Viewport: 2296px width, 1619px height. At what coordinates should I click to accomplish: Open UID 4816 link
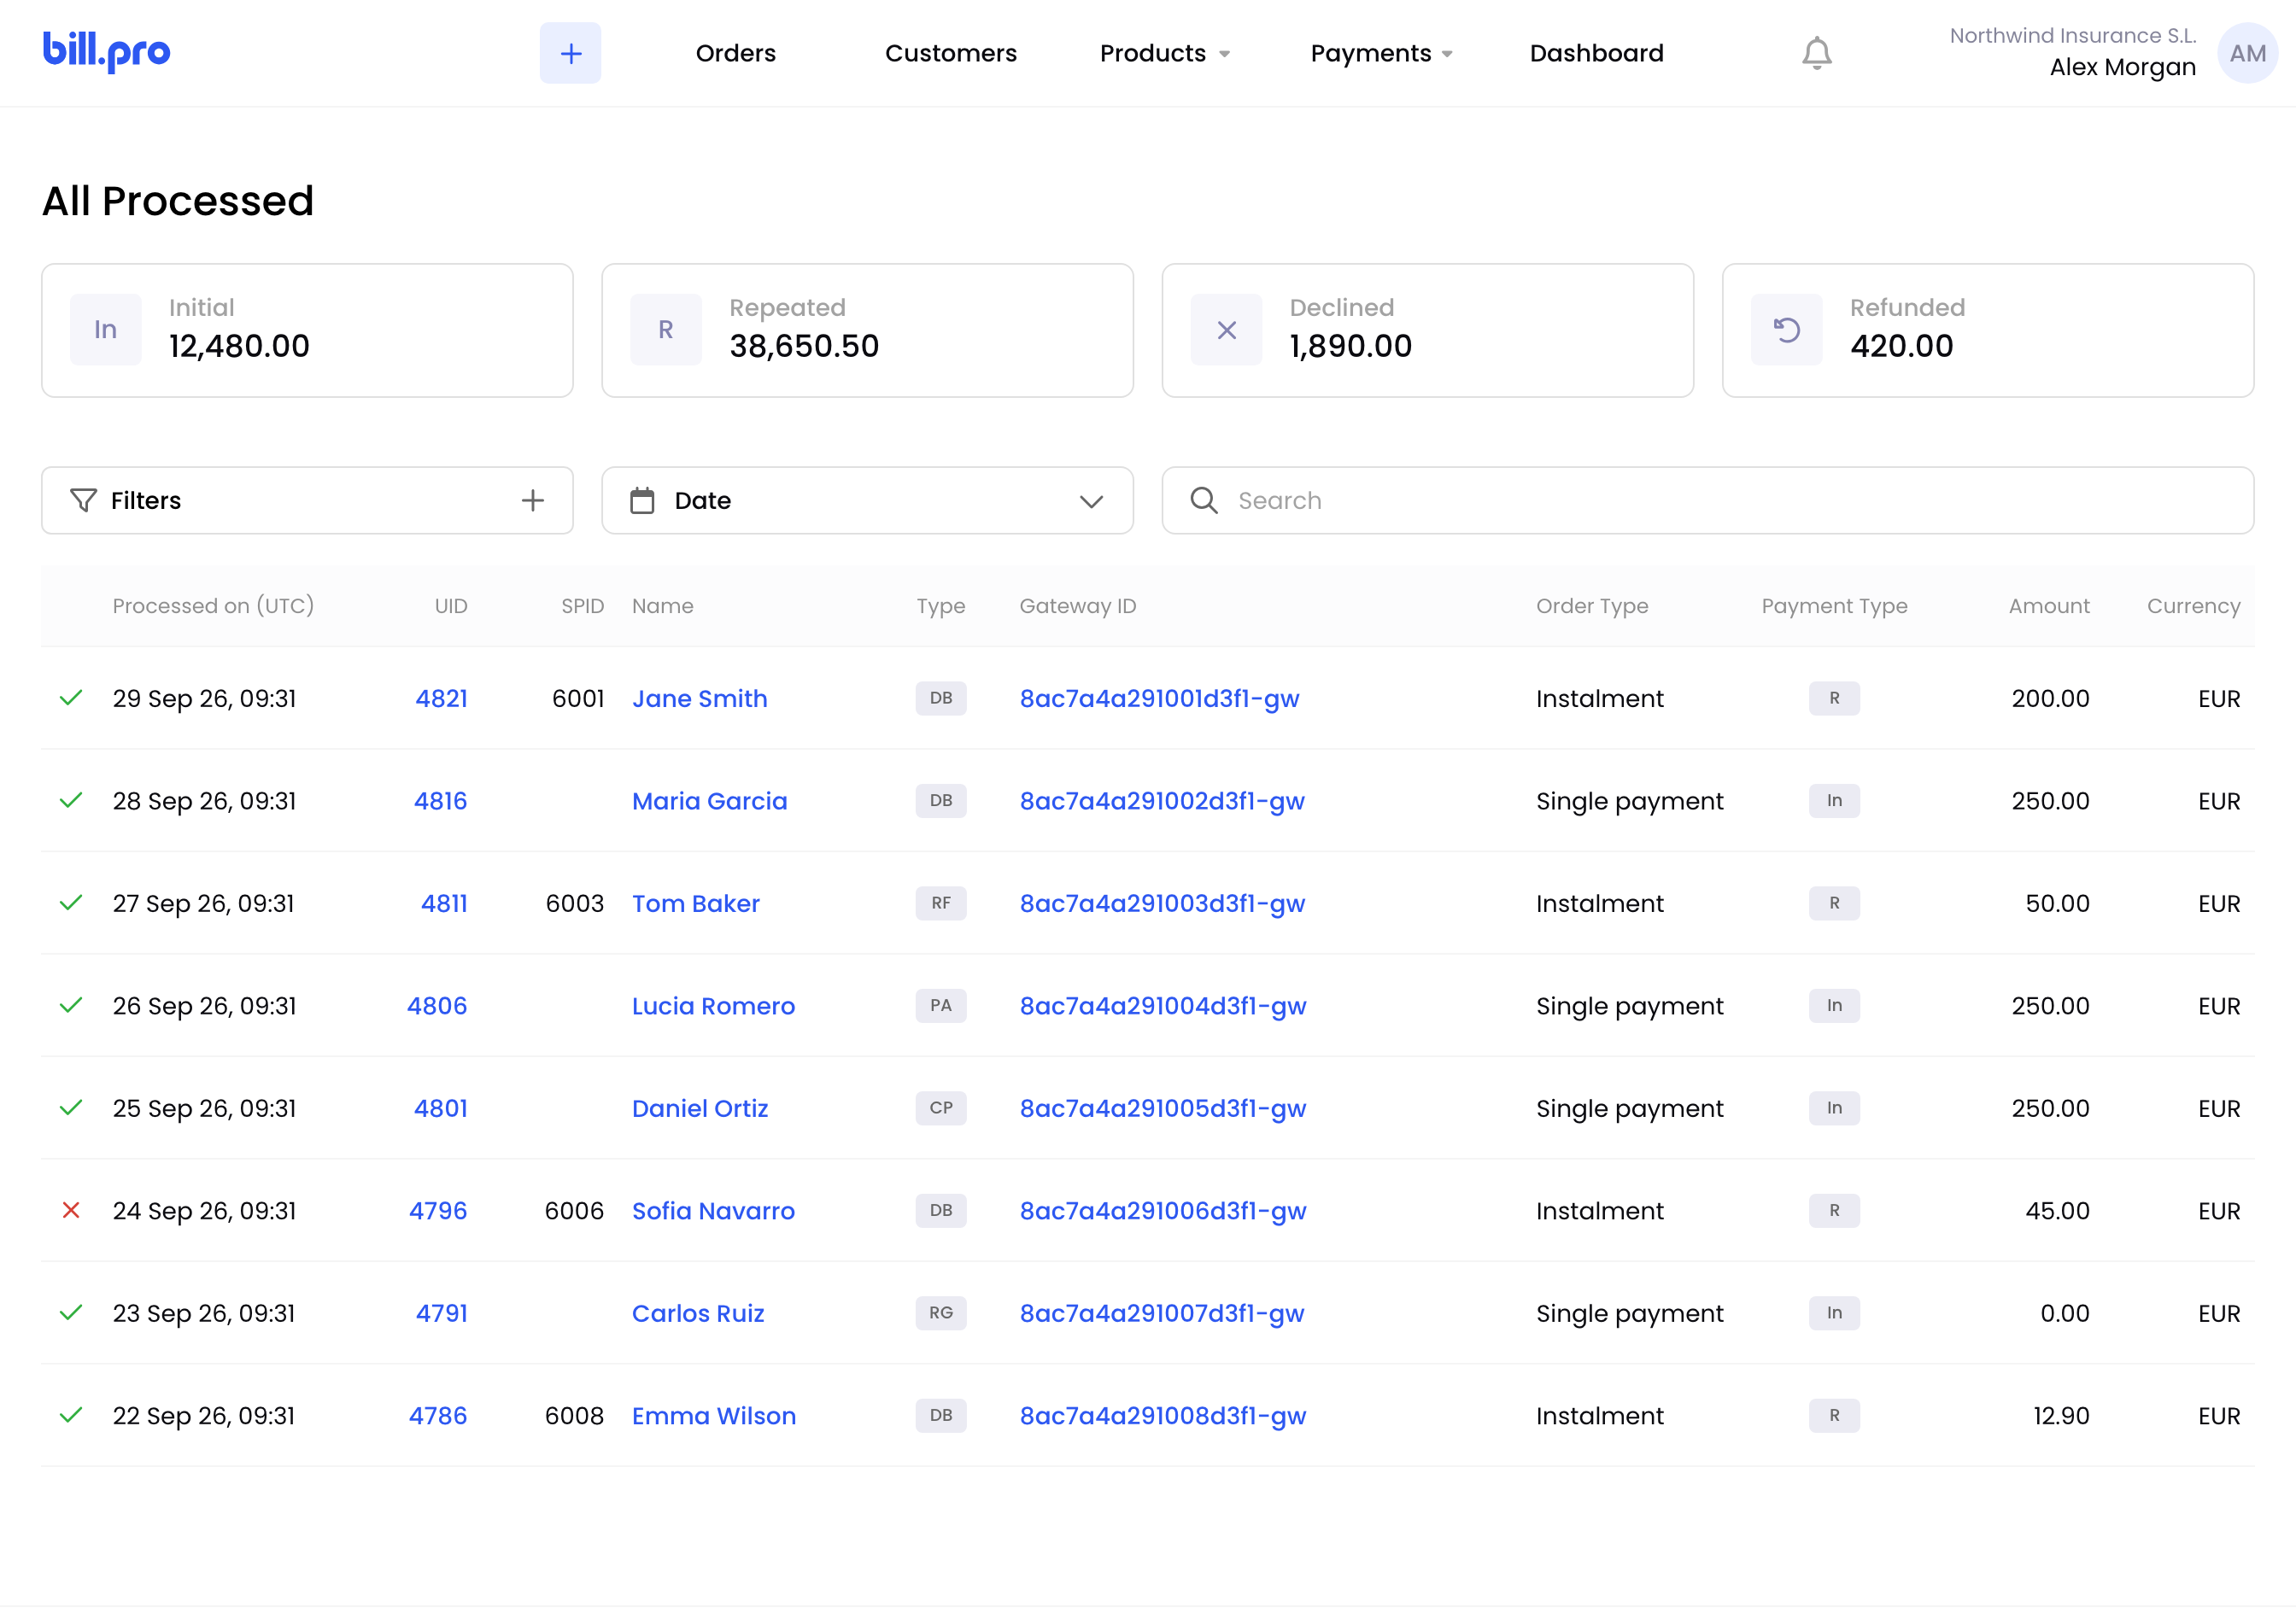click(440, 800)
